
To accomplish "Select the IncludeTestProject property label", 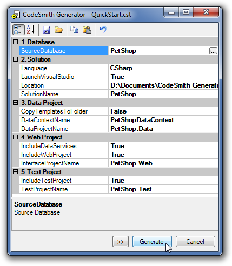I will tap(47, 181).
